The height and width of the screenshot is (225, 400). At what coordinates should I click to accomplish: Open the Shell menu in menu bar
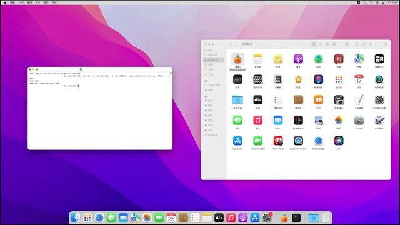pos(21,2)
